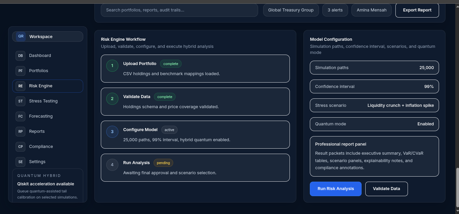Open the Simulation paths setting
459x214 pixels.
374,67
